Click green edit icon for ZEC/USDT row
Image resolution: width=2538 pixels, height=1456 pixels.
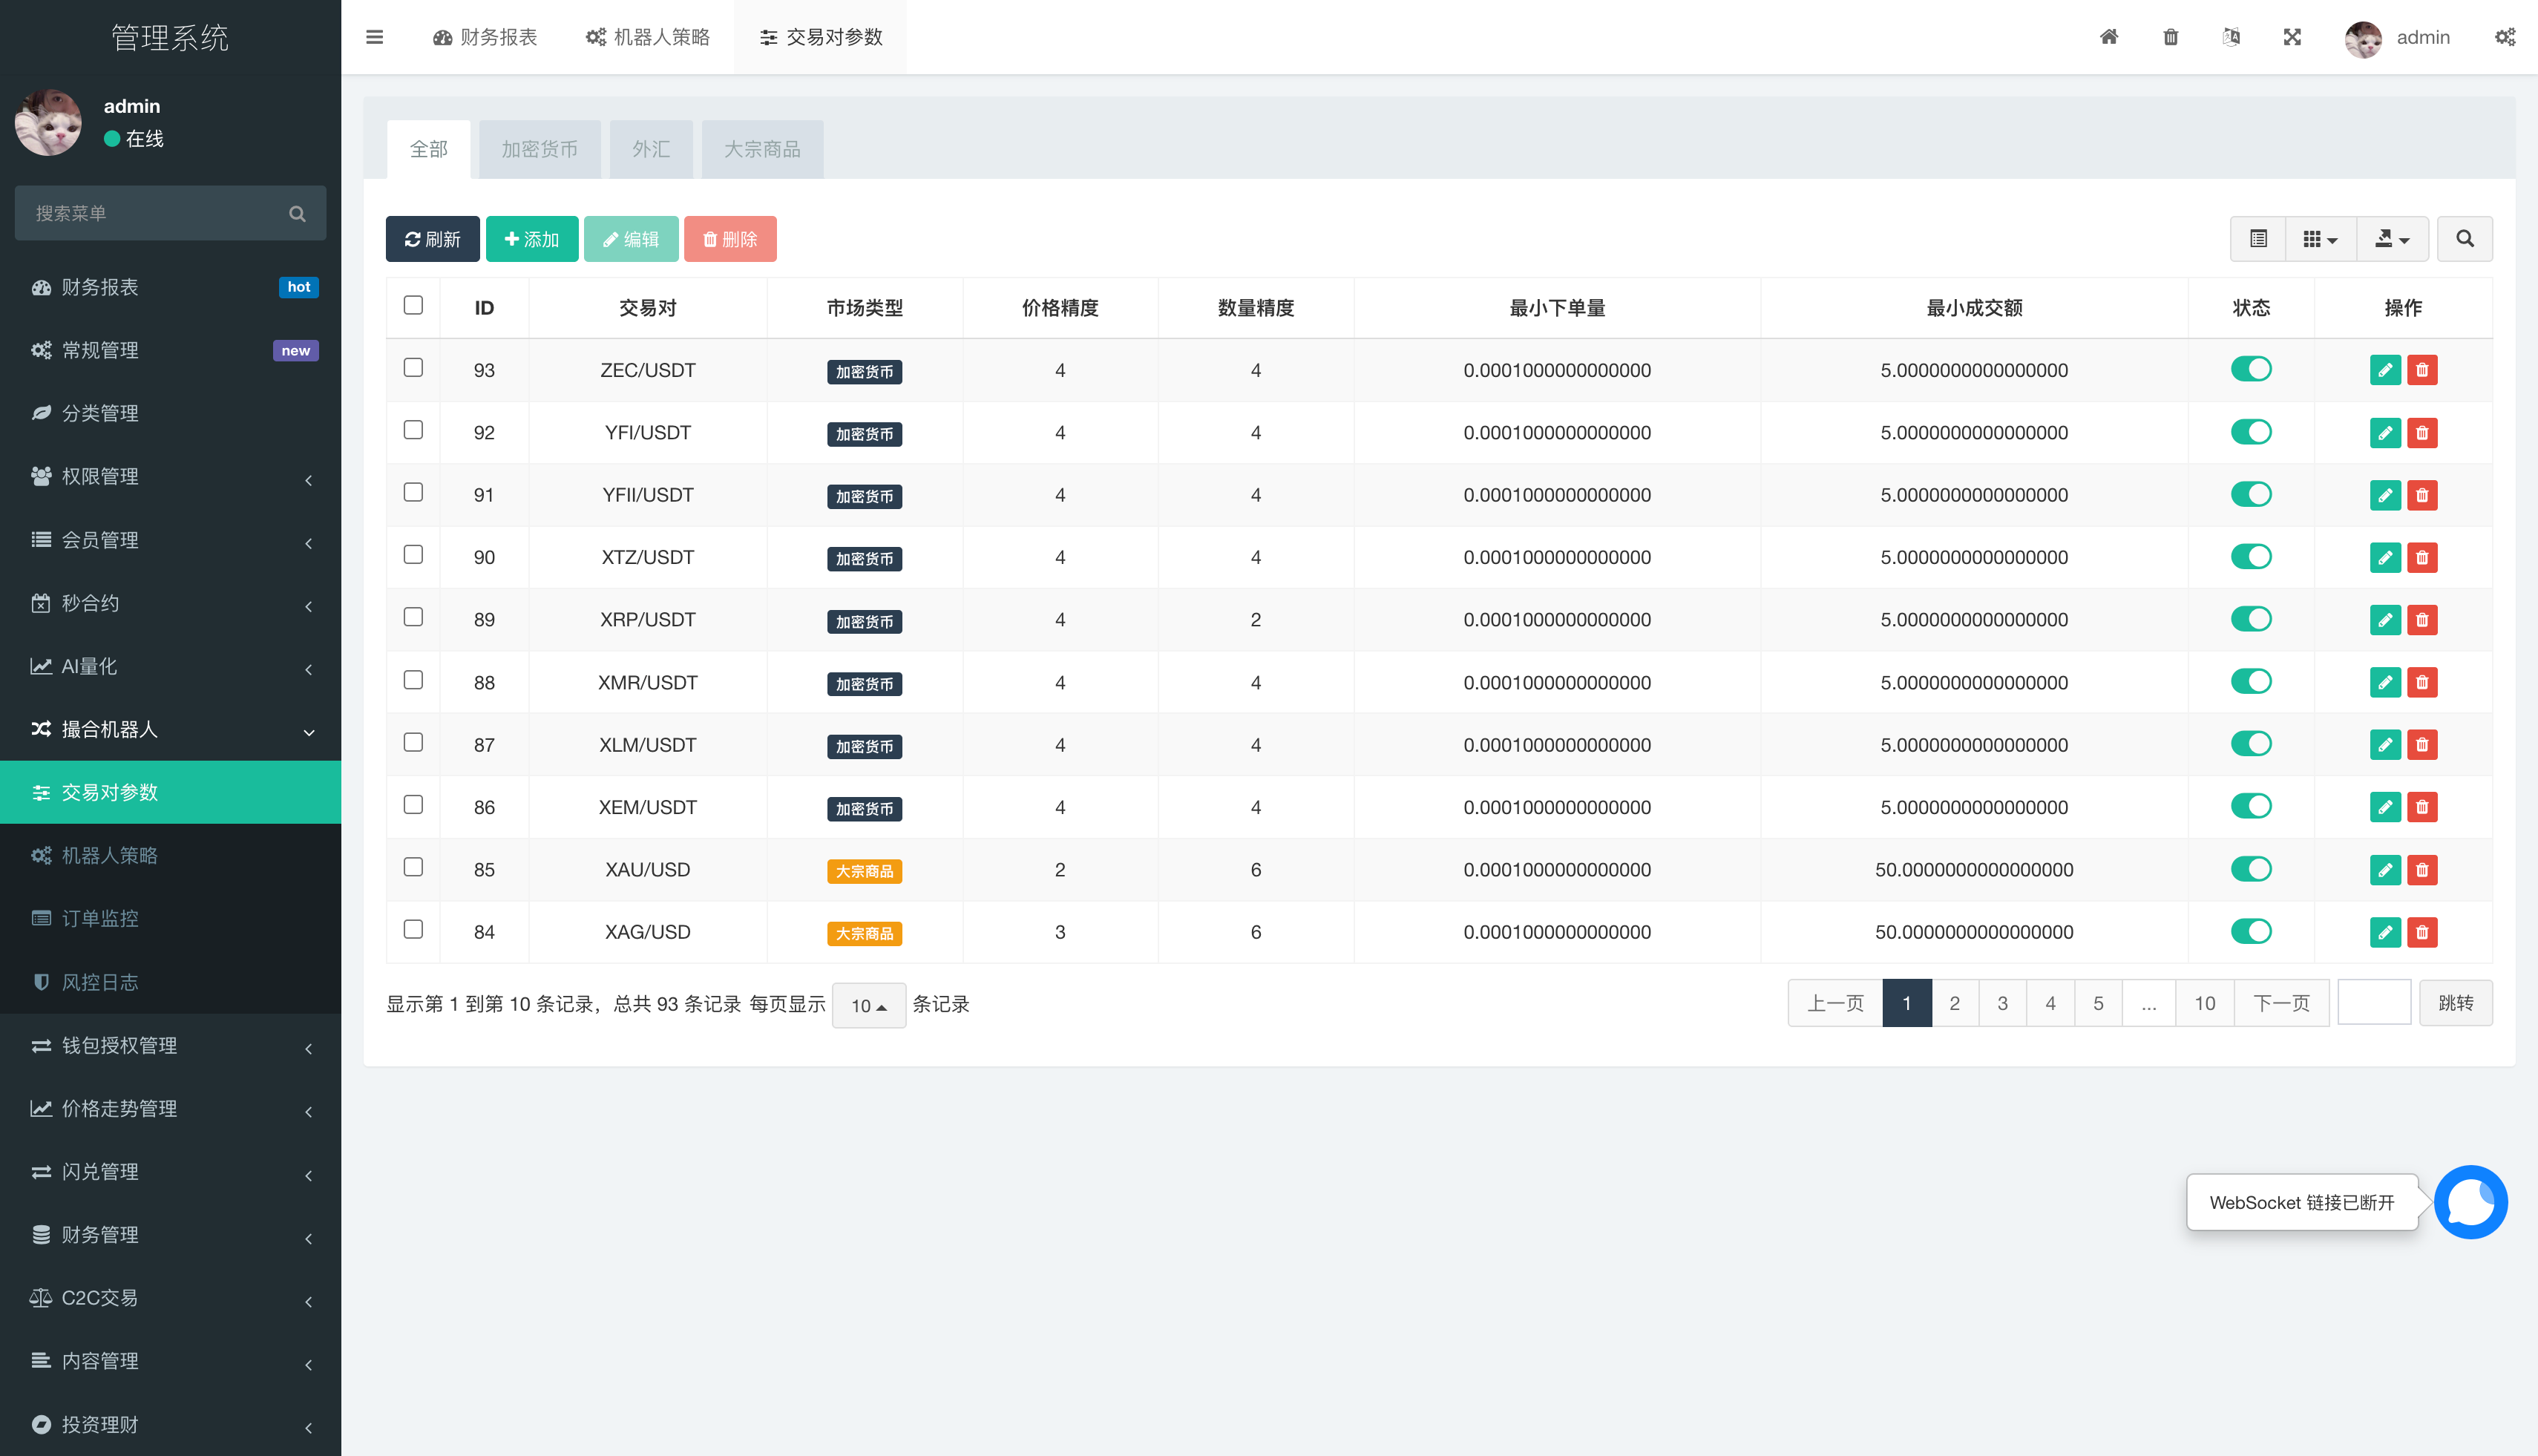(2384, 370)
